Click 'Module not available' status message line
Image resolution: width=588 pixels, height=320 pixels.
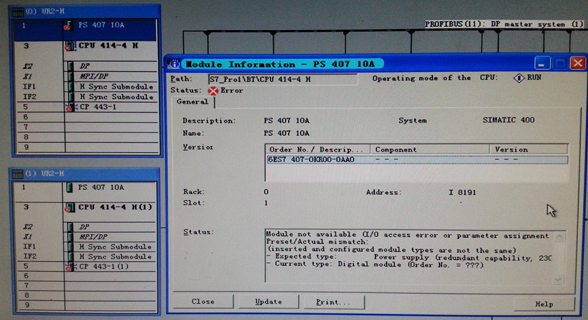coord(407,235)
